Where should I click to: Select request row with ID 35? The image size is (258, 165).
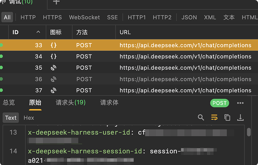pos(129,67)
